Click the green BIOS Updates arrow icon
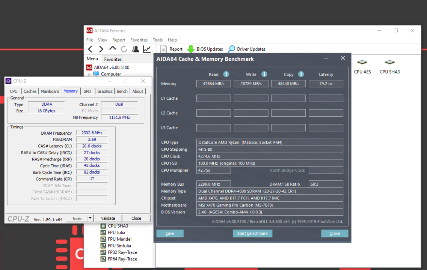The image size is (427, 270). 191,49
